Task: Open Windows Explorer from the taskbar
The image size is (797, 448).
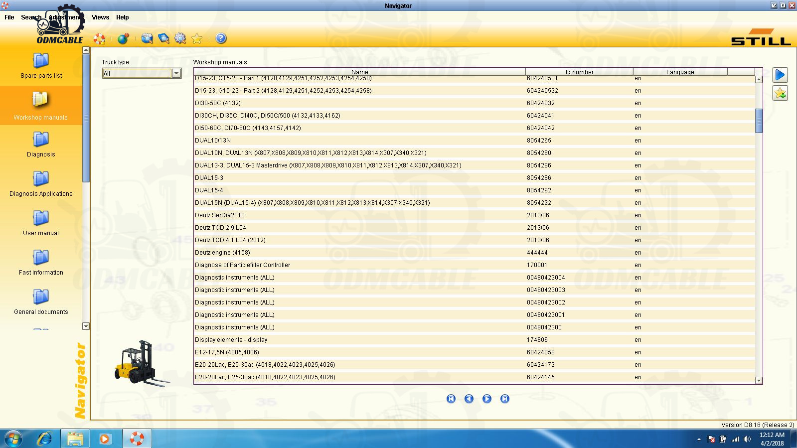Action: click(75, 439)
